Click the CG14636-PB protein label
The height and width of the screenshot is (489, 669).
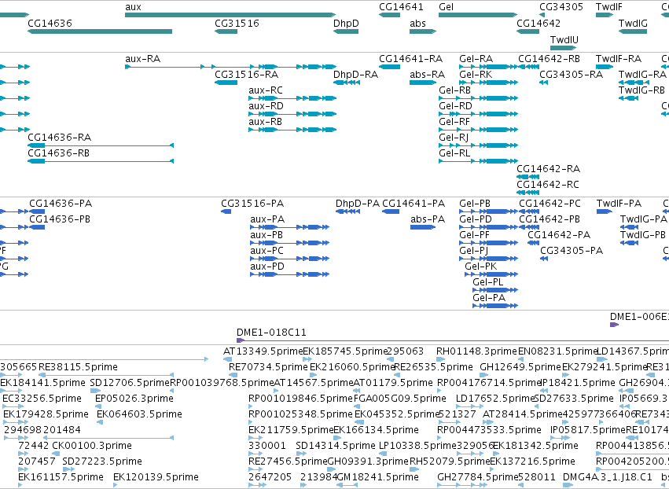[x=60, y=219]
